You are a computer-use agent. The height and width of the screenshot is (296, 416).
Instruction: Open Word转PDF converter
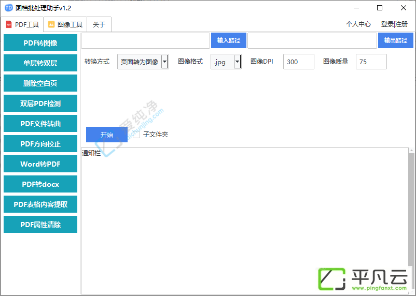(x=40, y=164)
